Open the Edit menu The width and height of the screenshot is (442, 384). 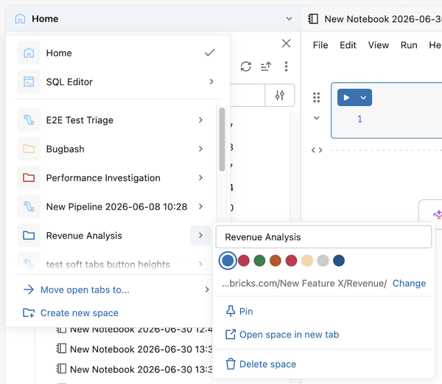(x=348, y=45)
